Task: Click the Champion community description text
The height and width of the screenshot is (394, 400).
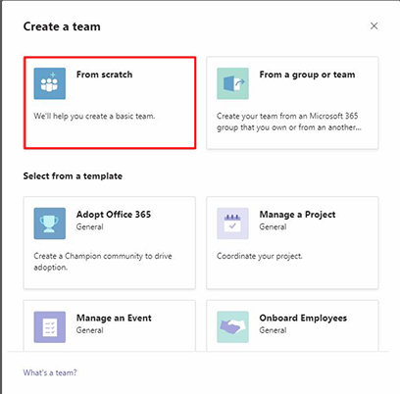Action: coord(103,262)
